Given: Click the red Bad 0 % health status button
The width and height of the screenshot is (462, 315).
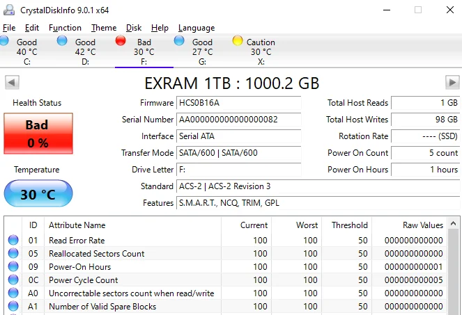Looking at the screenshot, I should [x=38, y=134].
